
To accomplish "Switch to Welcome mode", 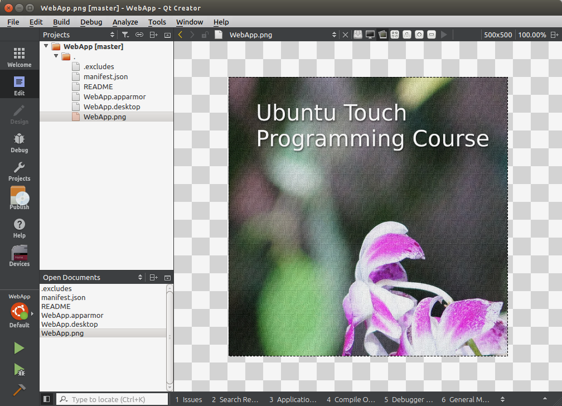I will point(20,57).
